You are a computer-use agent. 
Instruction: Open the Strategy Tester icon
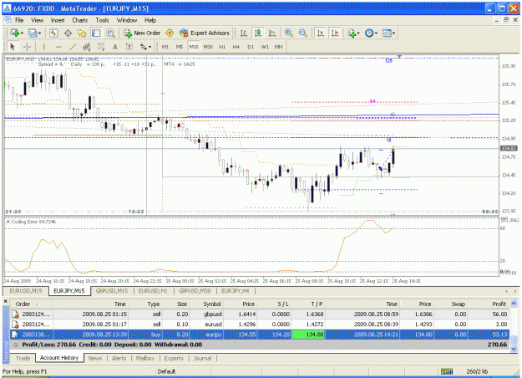110,33
